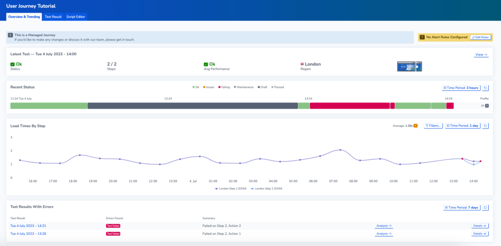Click the long dark draft status bar segment
The height and width of the screenshot is (246, 501).
(193, 106)
